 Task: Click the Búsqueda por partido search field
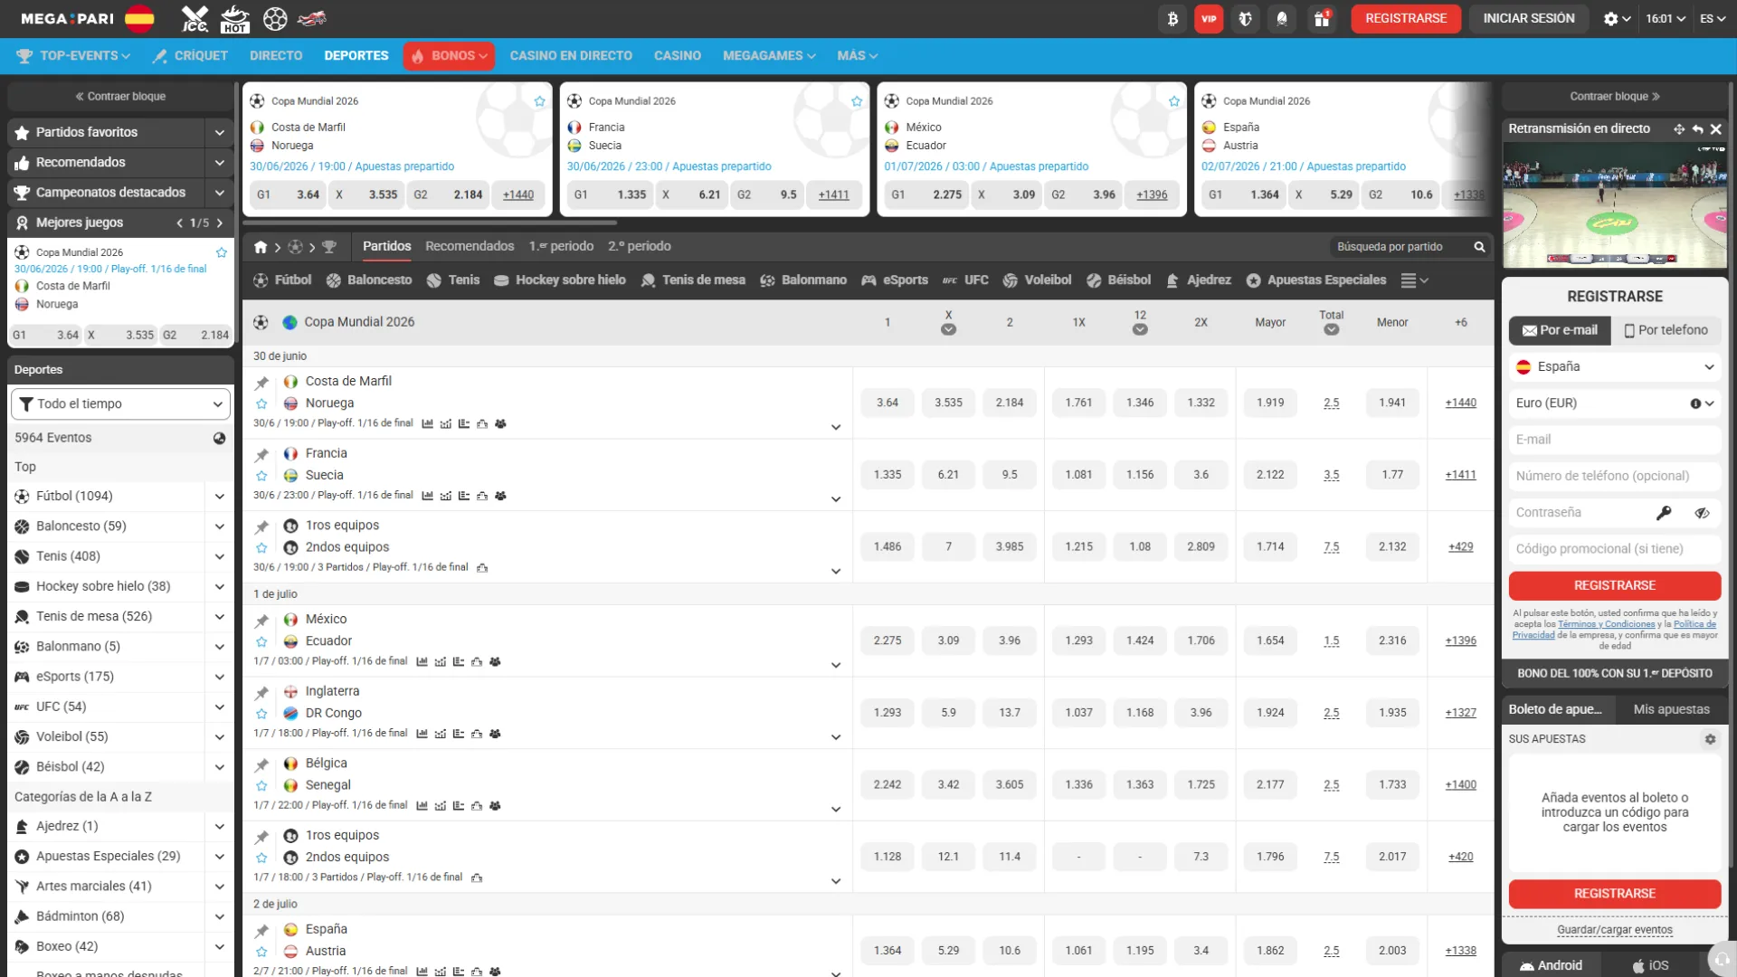1400,247
